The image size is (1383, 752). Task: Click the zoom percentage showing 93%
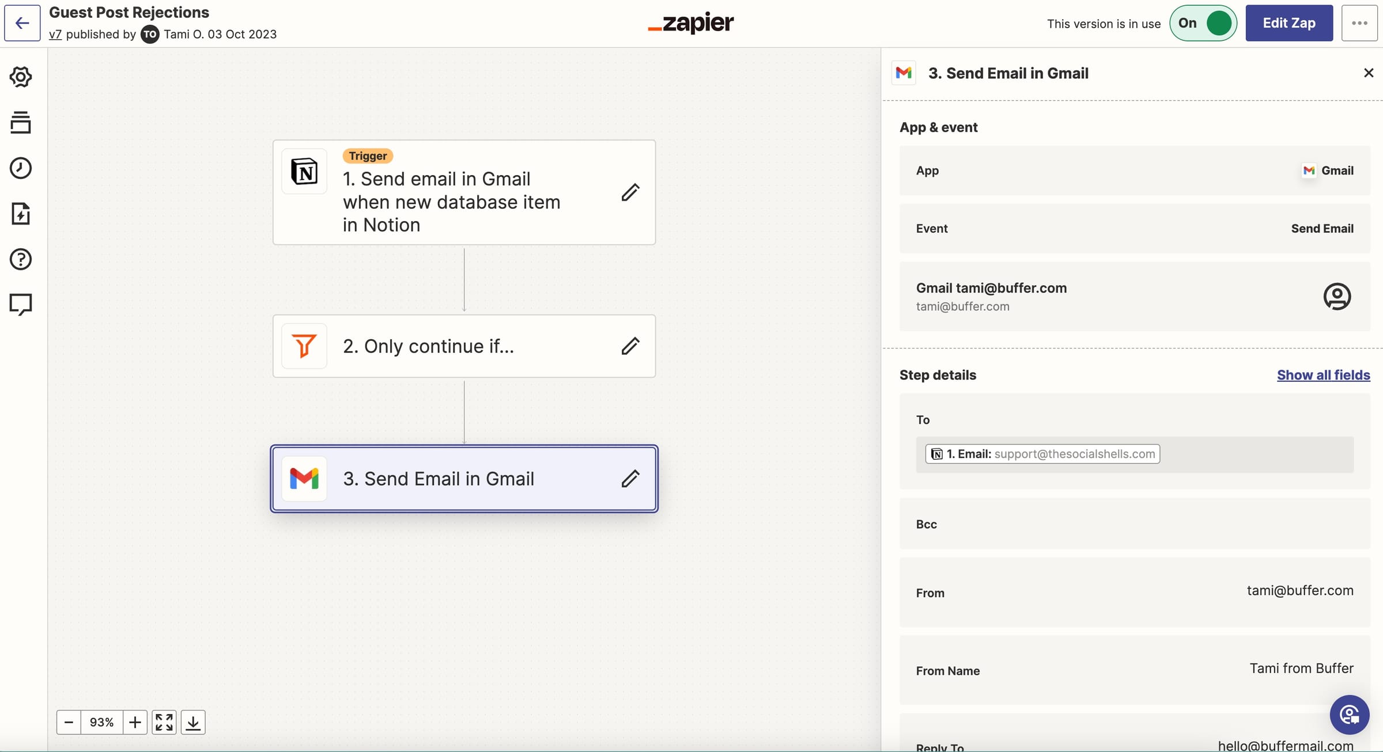click(101, 722)
